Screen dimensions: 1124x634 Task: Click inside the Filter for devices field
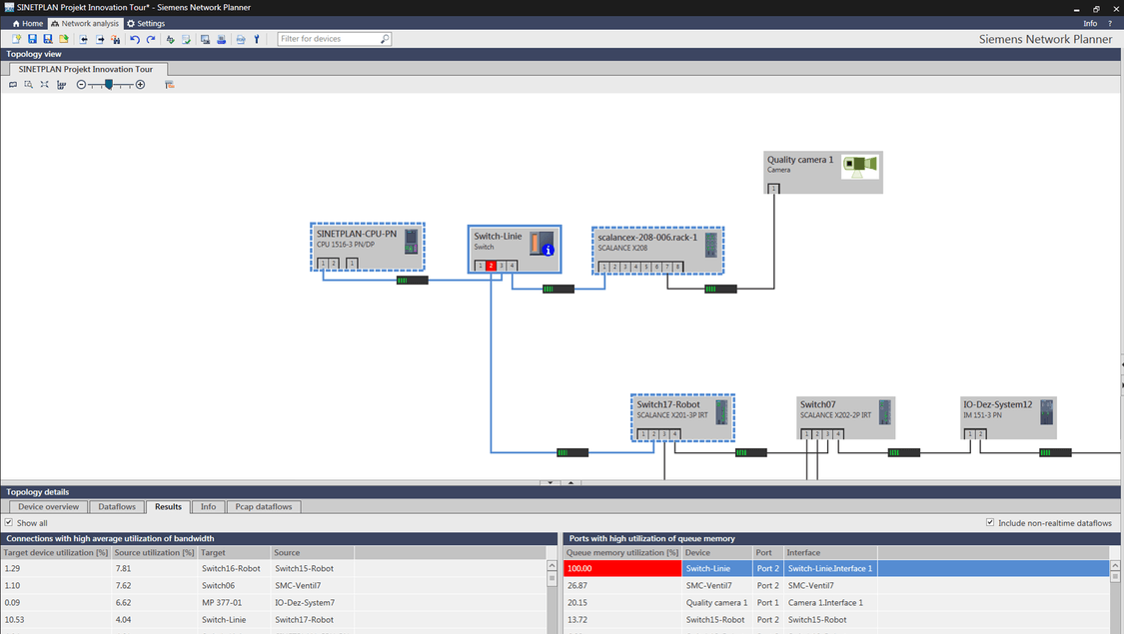coord(334,39)
